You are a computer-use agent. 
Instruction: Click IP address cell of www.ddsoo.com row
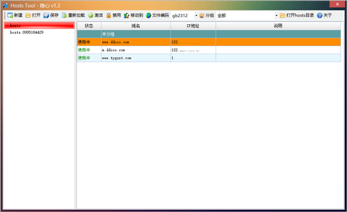(193, 42)
